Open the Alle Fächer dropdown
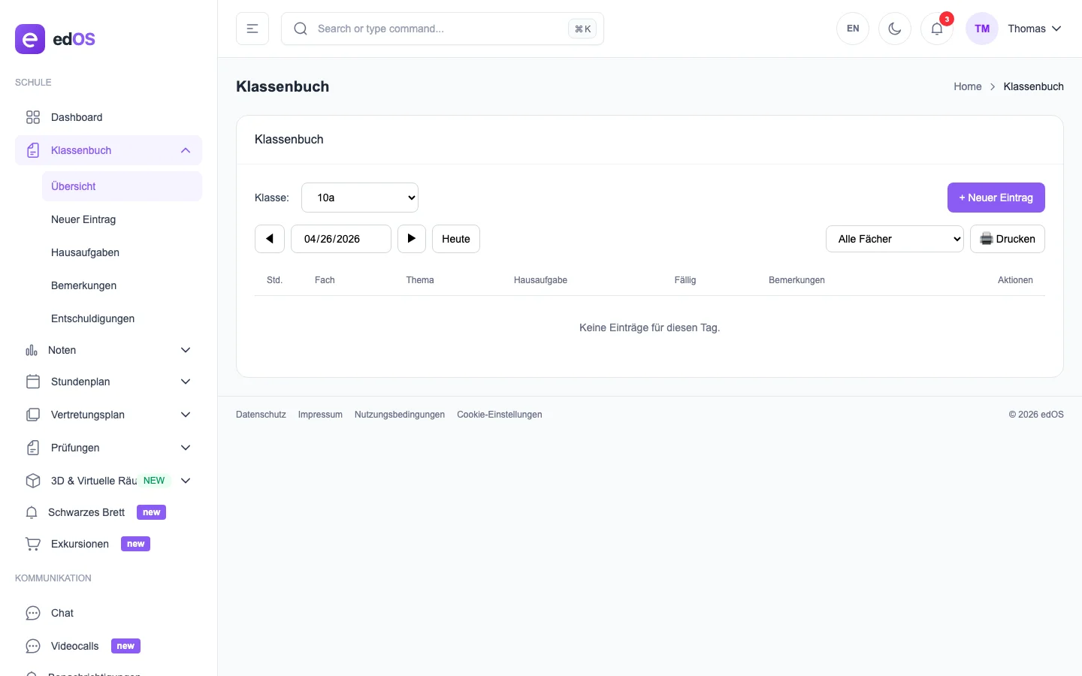Image resolution: width=1082 pixels, height=676 pixels. click(894, 239)
